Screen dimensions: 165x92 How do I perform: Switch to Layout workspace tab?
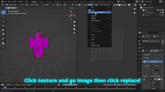[34, 2]
